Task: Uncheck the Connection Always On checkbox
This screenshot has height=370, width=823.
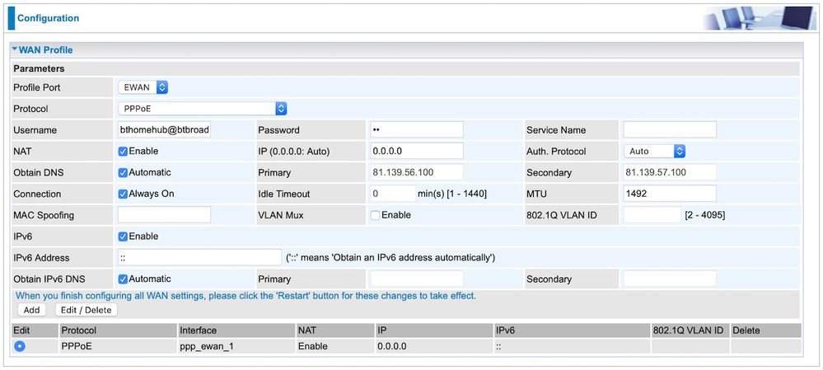Action: click(123, 194)
